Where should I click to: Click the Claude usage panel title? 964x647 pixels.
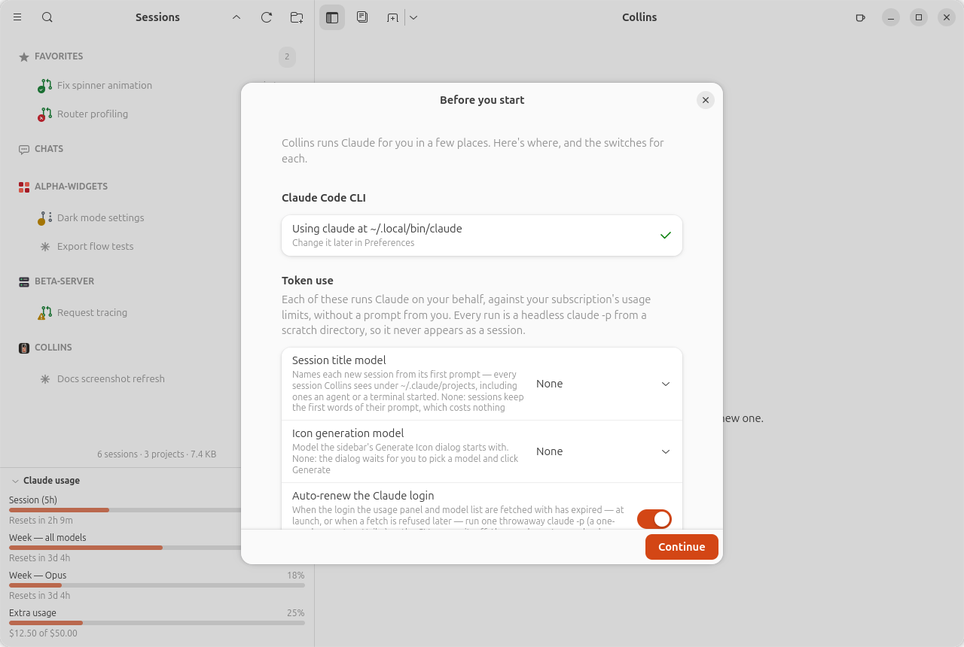click(51, 481)
